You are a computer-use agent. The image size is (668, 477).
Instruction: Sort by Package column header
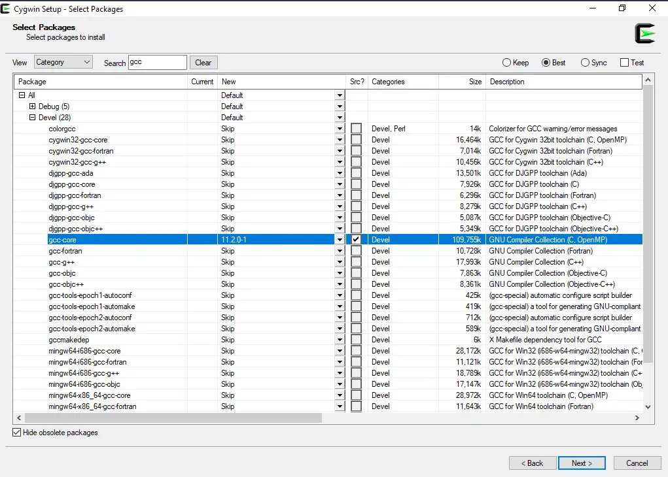pos(101,82)
